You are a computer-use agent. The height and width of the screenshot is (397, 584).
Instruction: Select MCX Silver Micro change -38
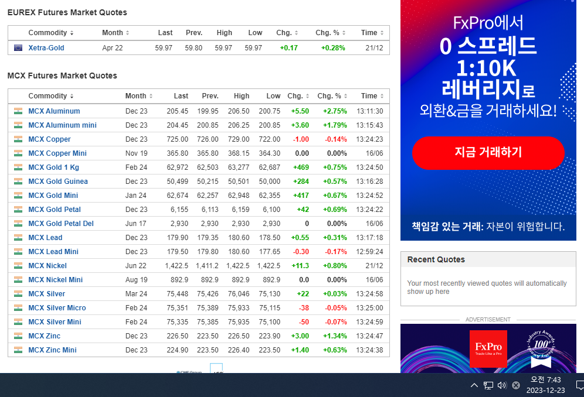pyautogui.click(x=304, y=307)
